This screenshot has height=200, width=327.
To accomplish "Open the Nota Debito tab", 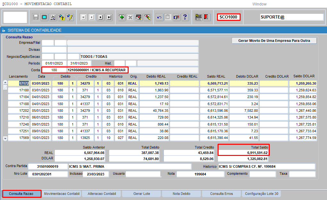I will [181, 194].
